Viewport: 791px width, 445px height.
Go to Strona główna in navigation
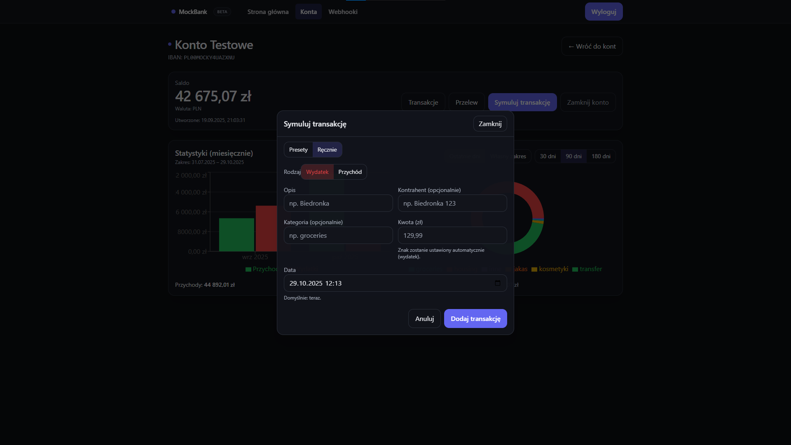(268, 12)
